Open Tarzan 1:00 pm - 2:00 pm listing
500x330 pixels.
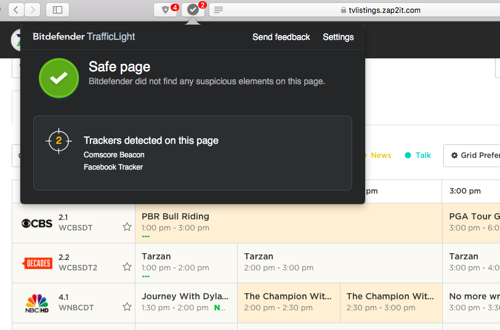coord(186,263)
